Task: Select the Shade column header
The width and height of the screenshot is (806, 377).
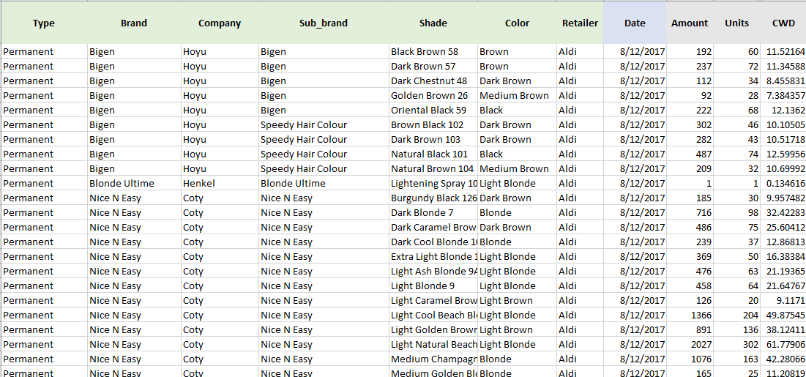Action: pyautogui.click(x=433, y=23)
